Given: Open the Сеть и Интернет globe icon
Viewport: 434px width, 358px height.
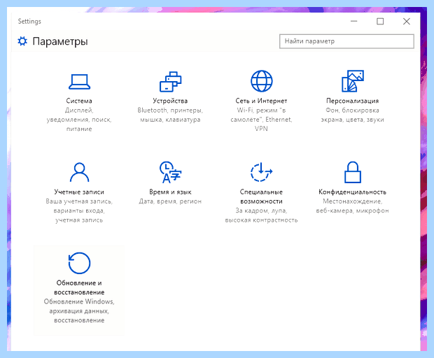Looking at the screenshot, I should [x=261, y=81].
